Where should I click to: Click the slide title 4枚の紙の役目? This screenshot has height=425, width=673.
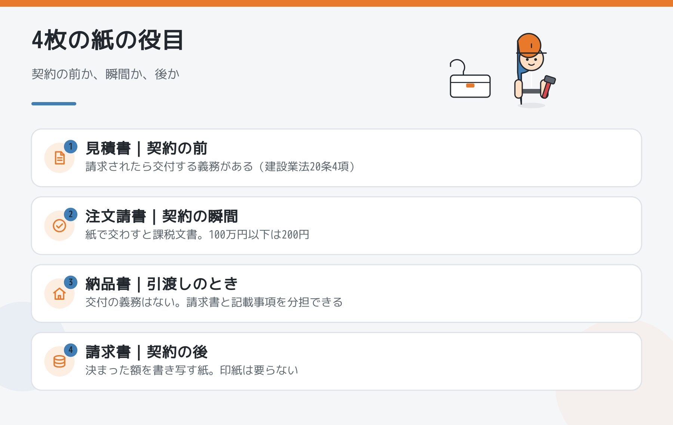[x=108, y=40]
